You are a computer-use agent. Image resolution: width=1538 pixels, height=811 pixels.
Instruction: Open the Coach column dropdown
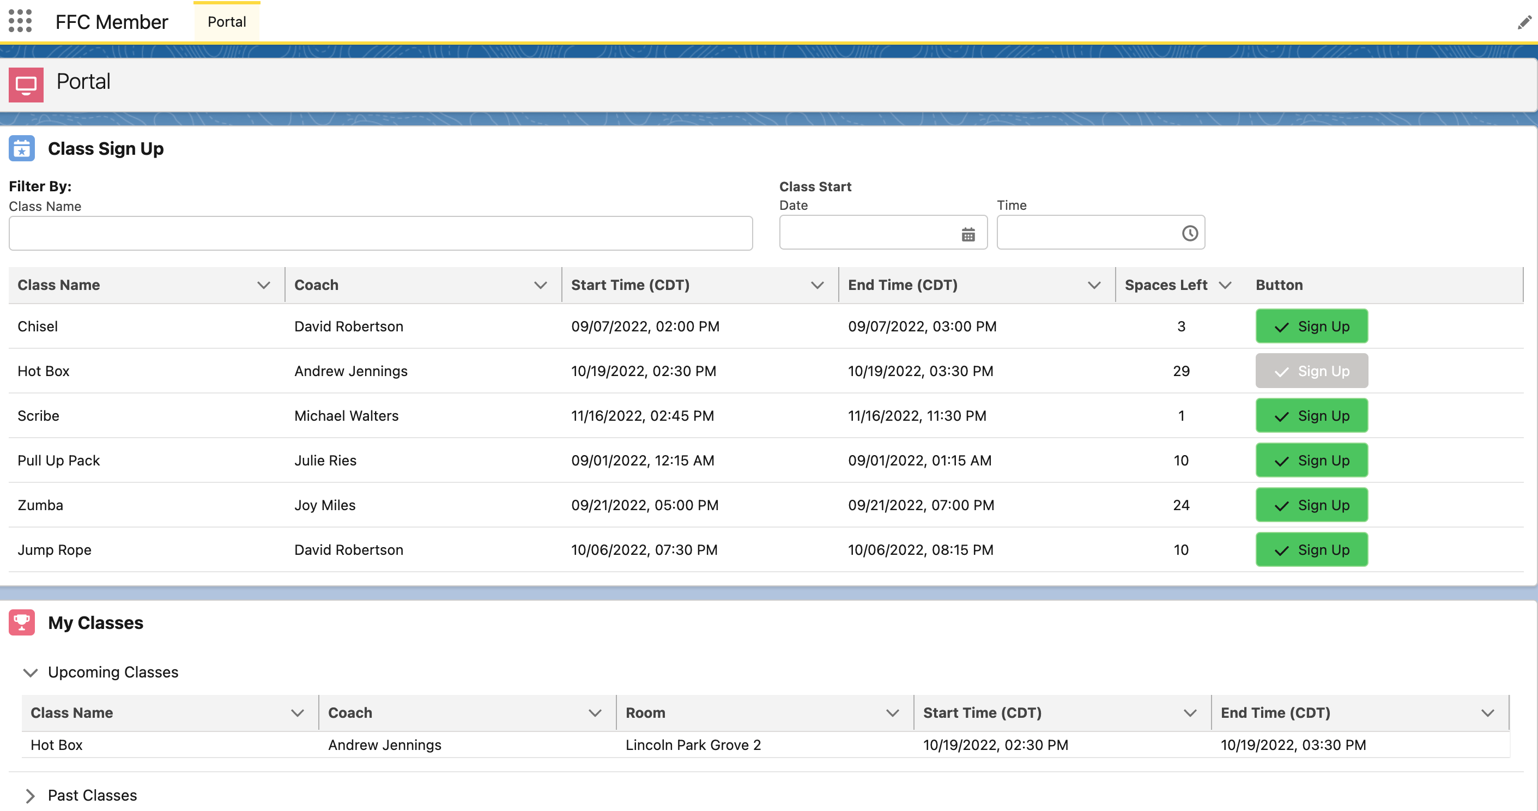541,285
